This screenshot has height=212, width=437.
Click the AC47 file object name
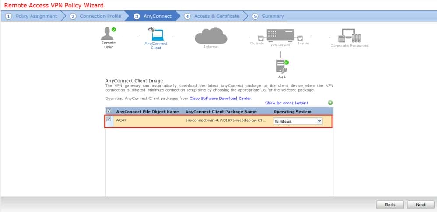tap(121, 121)
